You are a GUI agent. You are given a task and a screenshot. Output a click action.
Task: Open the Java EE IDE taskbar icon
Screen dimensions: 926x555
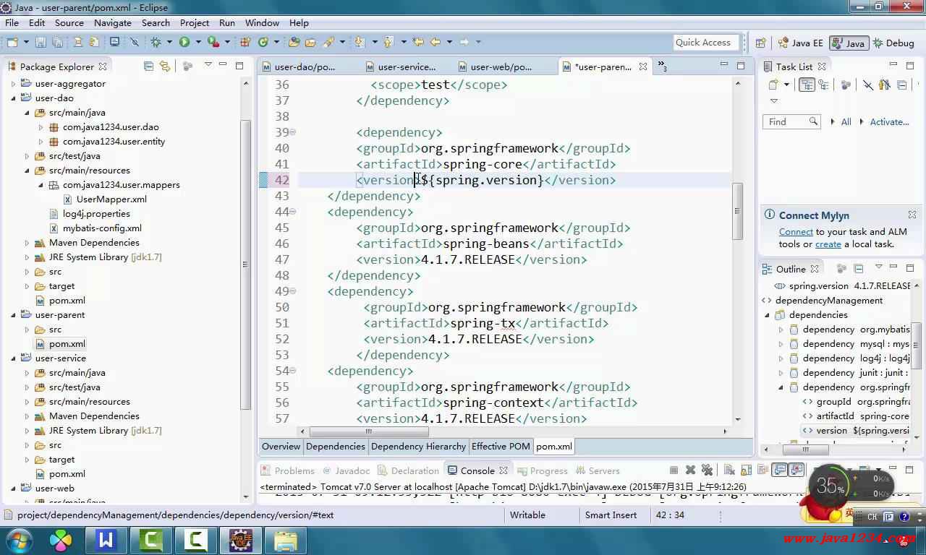click(240, 540)
